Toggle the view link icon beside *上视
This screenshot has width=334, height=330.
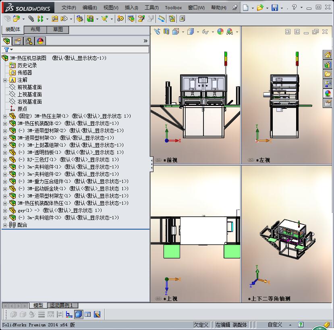(158, 299)
